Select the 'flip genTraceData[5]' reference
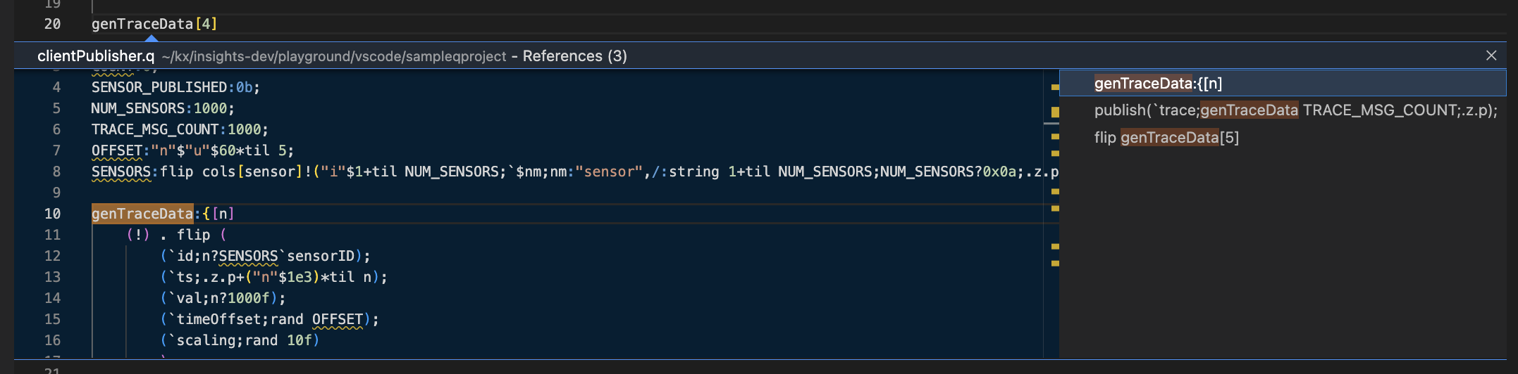 coord(1166,138)
